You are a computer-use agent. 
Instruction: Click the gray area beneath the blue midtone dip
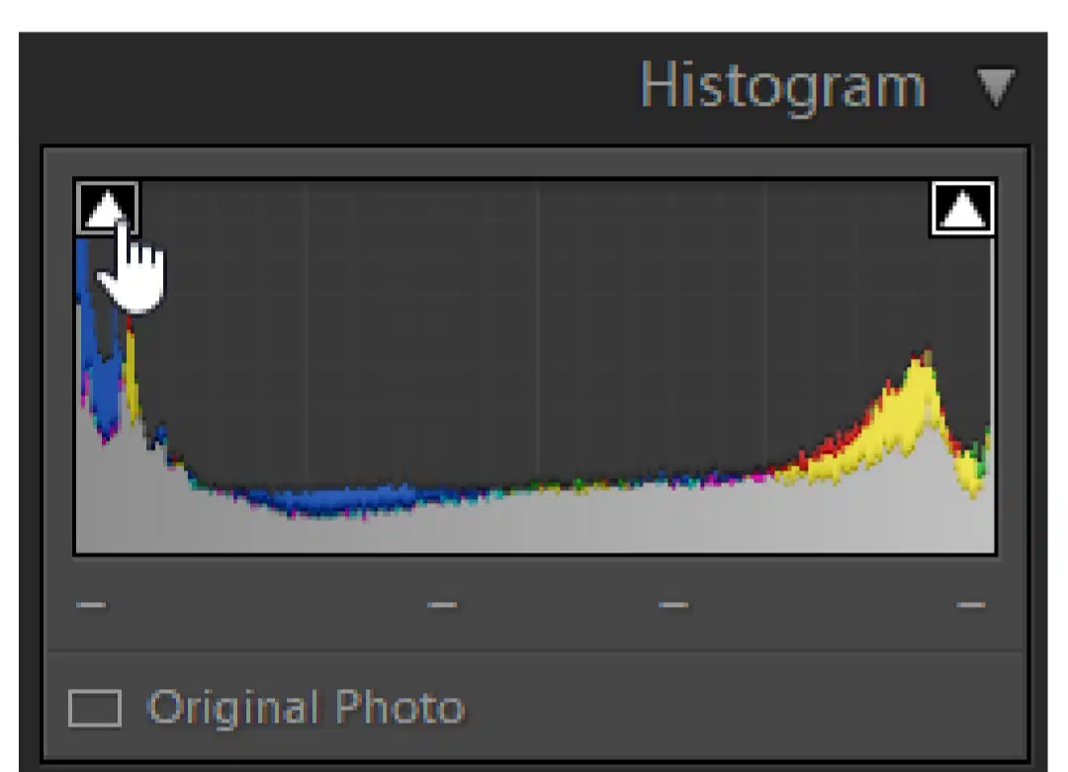[340, 535]
